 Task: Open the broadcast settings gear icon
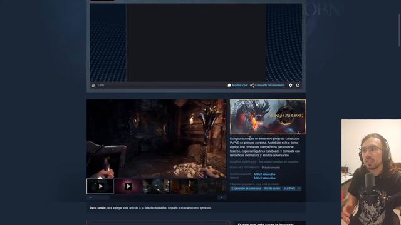pyautogui.click(x=290, y=85)
